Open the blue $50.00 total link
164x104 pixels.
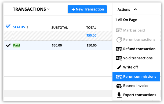[91, 35]
